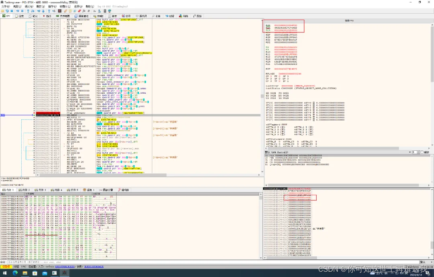Open Bookmarks via the red icon
The width and height of the screenshot is (434, 277).
coord(80,11)
